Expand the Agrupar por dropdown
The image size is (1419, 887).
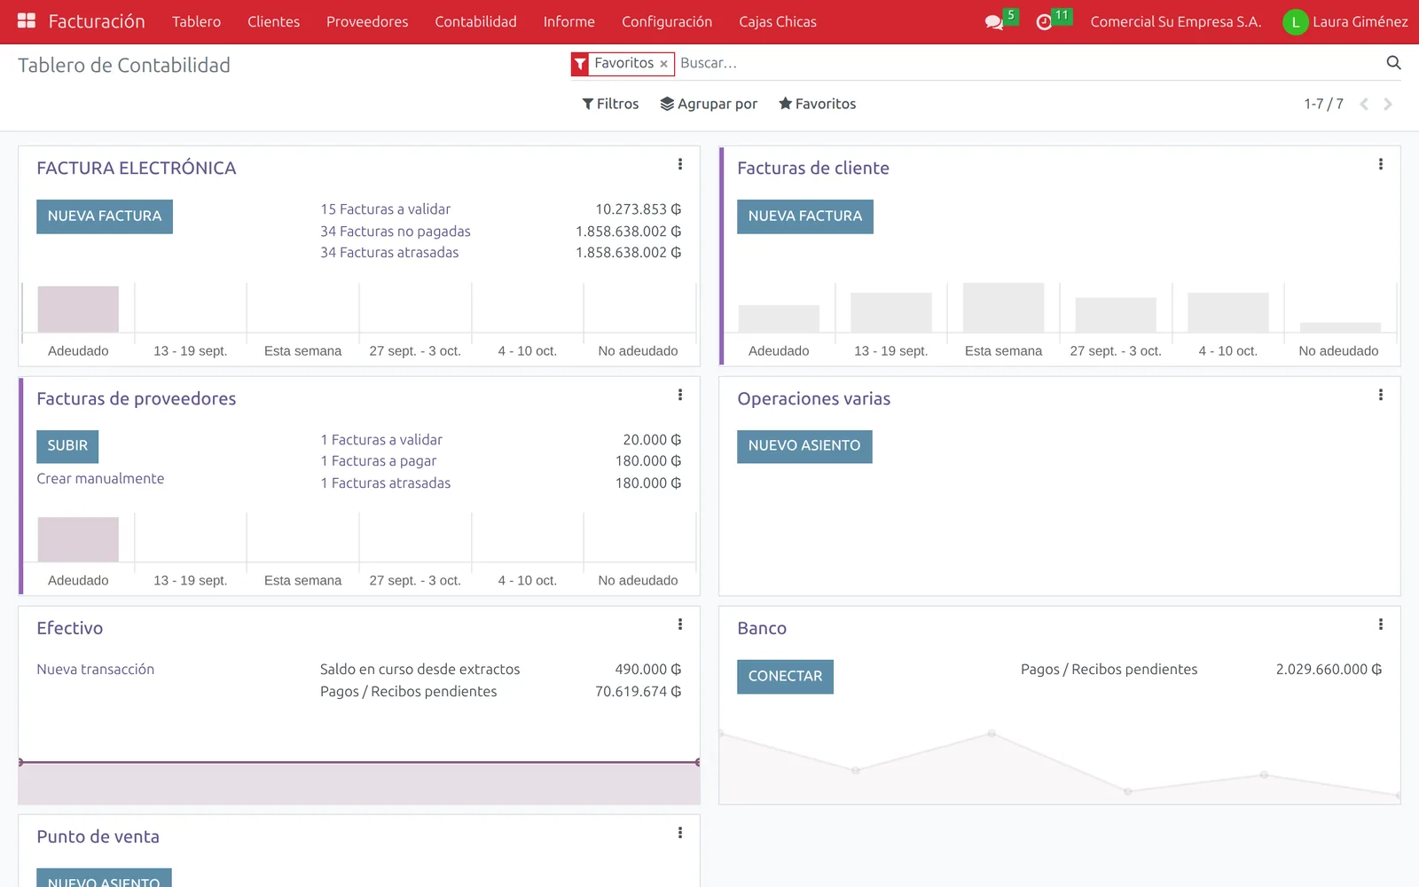click(709, 104)
